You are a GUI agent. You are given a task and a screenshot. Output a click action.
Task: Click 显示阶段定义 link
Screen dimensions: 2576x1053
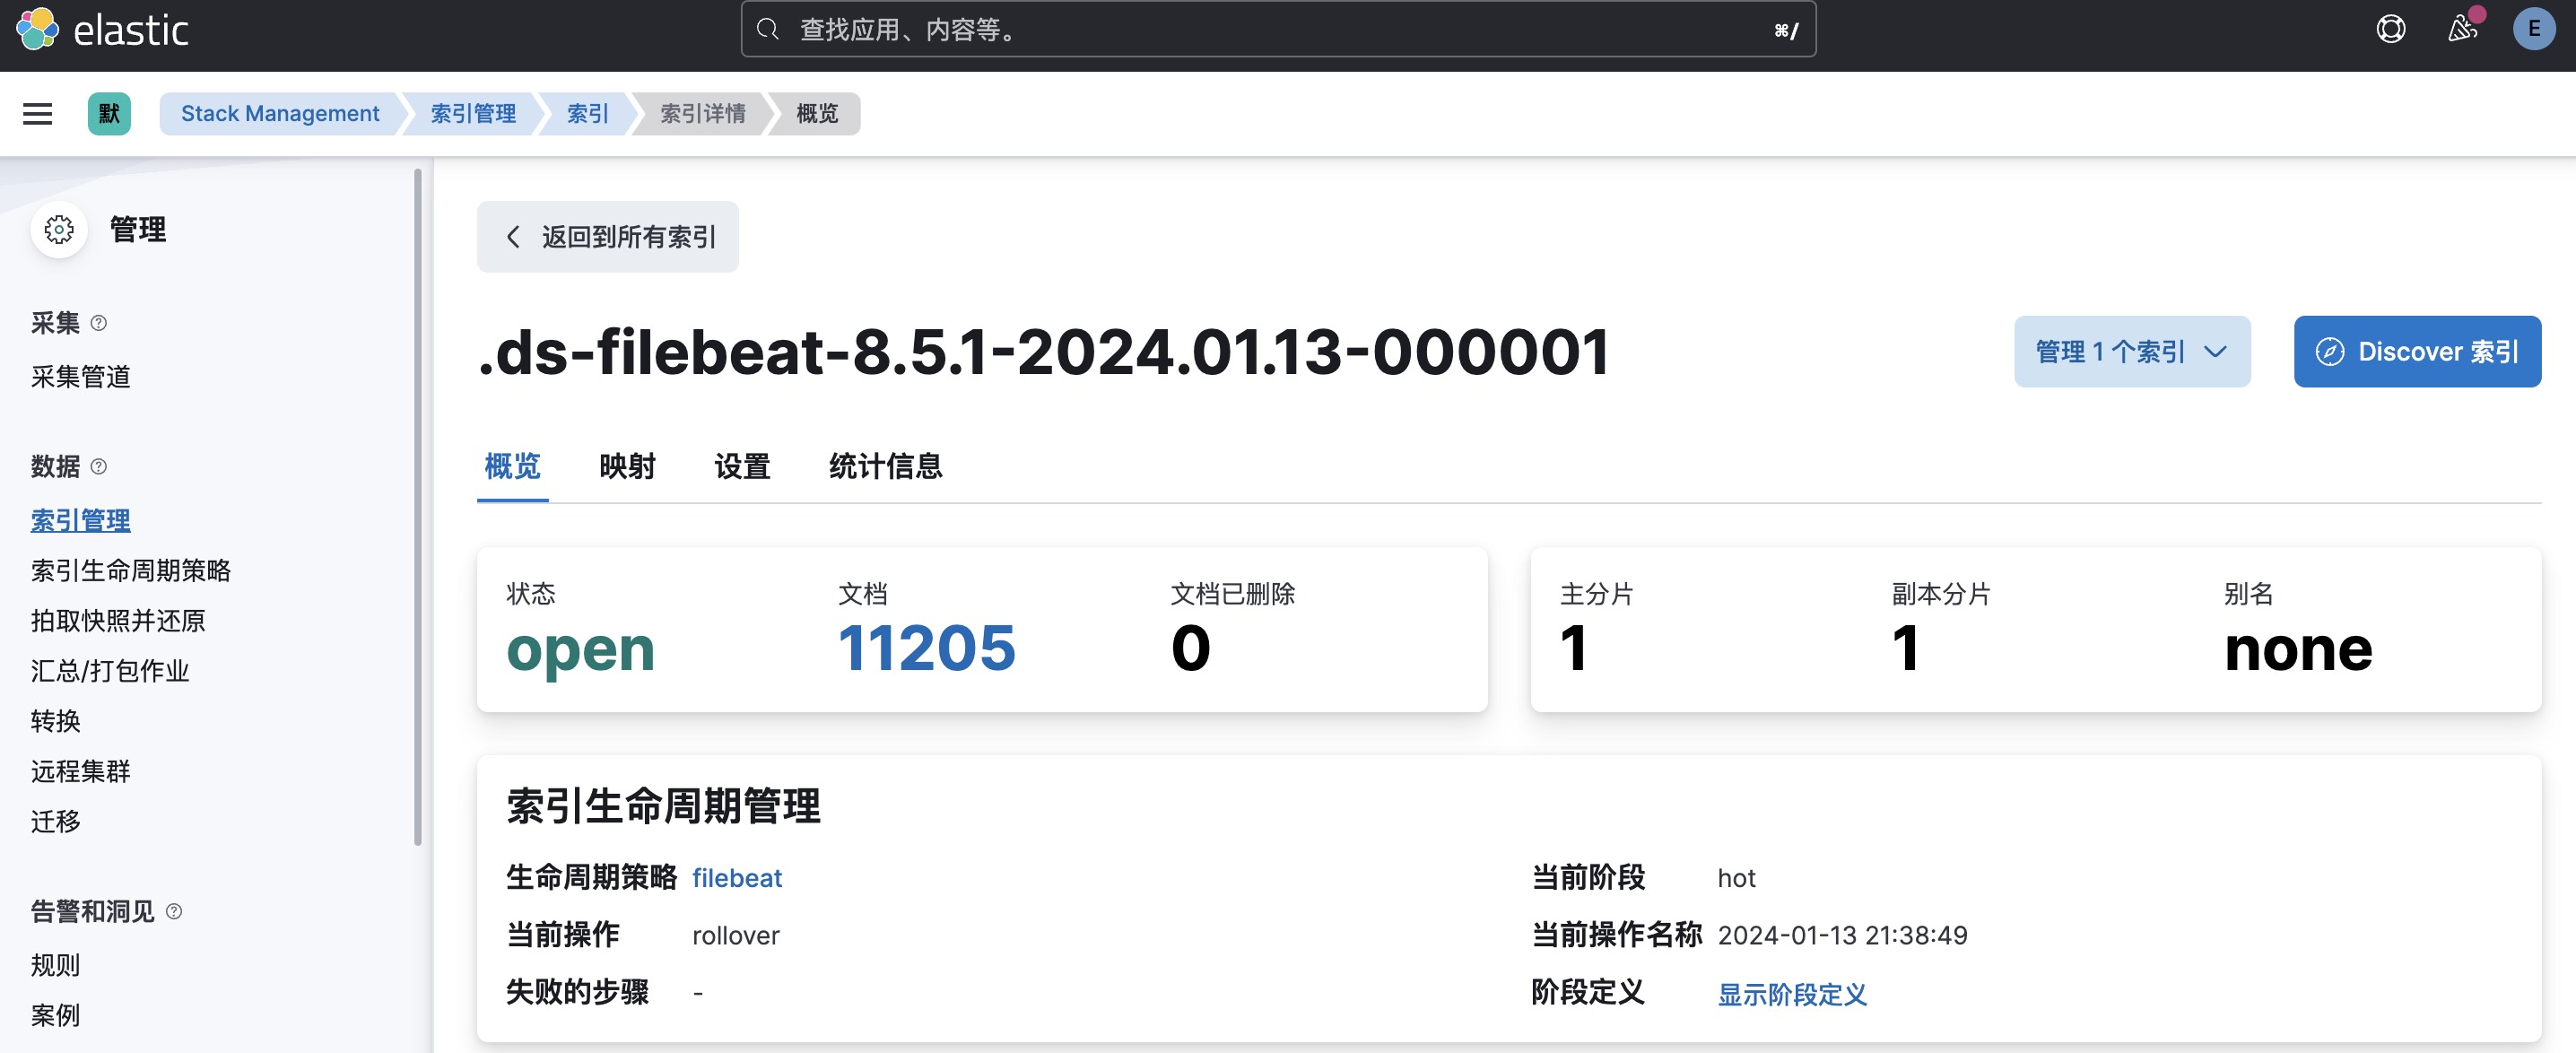1792,994
